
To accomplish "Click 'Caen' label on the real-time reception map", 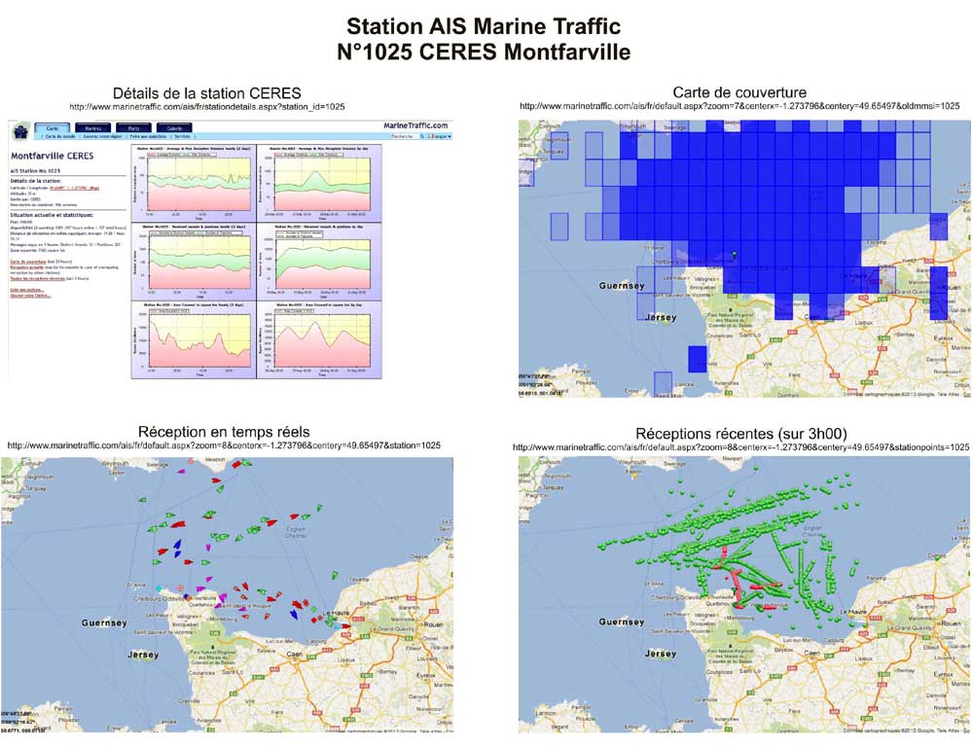I will (x=294, y=655).
